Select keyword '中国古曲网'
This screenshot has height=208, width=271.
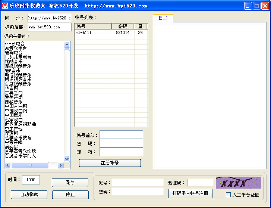tap(16, 106)
